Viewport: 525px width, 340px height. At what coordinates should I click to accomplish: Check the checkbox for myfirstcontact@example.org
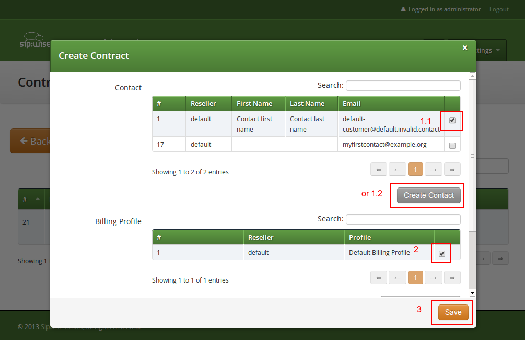[x=451, y=145]
